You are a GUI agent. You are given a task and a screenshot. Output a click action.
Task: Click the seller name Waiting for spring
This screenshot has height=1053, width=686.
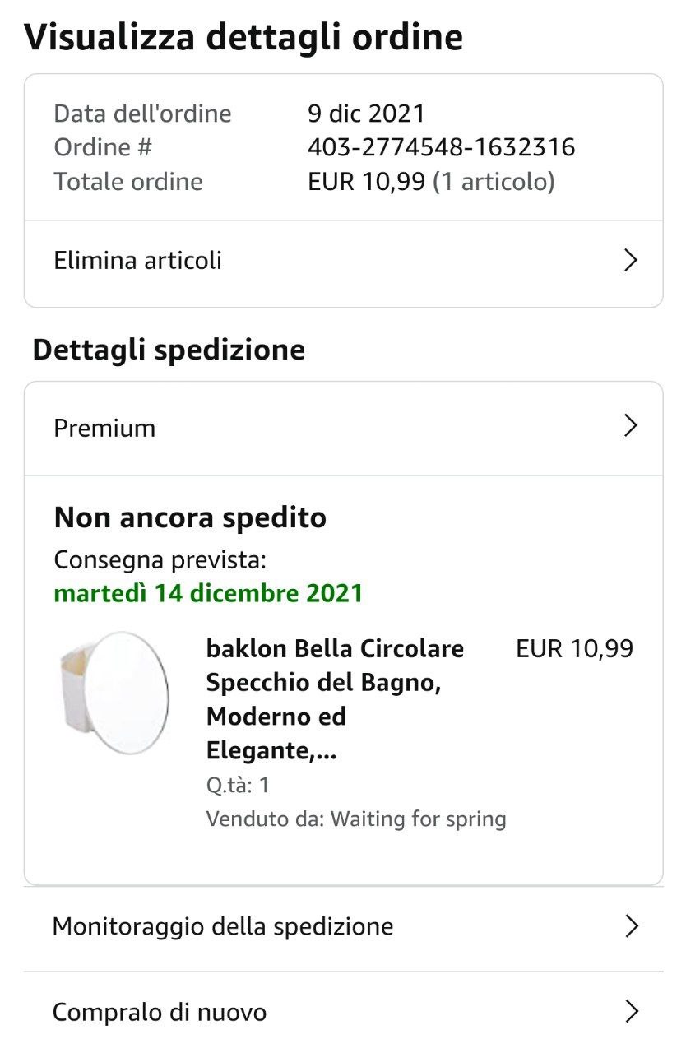418,819
